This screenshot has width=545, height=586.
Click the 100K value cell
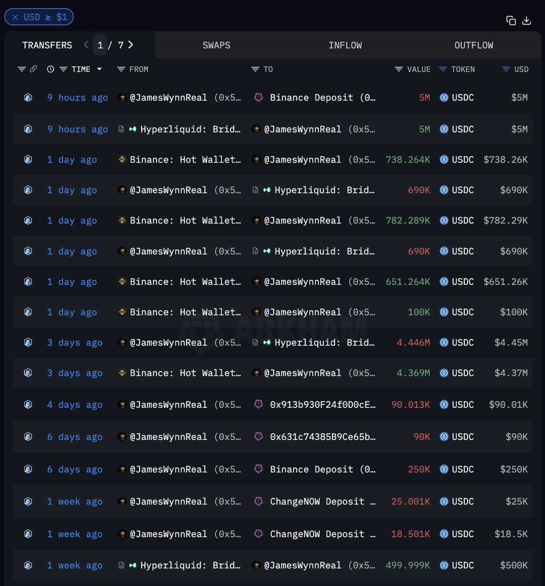point(419,312)
